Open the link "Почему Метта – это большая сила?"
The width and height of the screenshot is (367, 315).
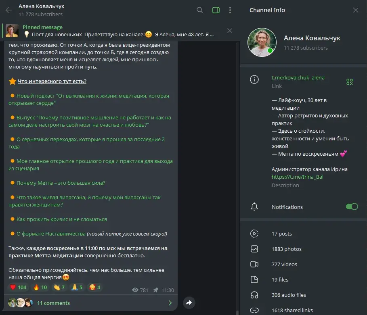point(61,183)
